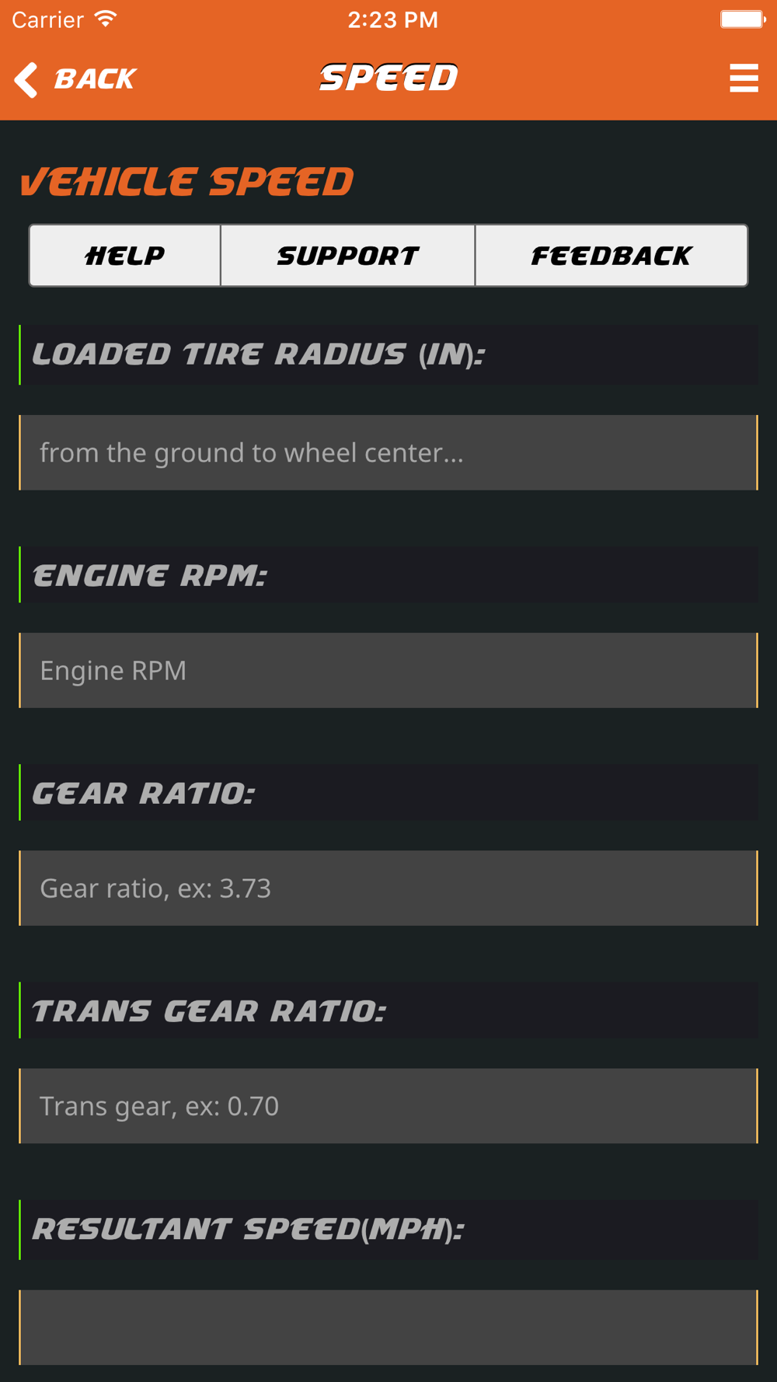Screen dimensions: 777x1382
Task: Select the SUPPORT tab
Action: [x=348, y=256]
